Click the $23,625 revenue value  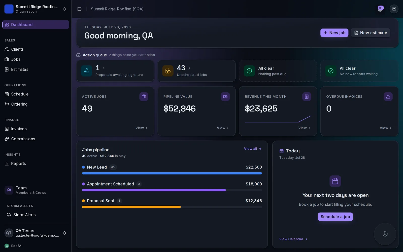(x=261, y=109)
